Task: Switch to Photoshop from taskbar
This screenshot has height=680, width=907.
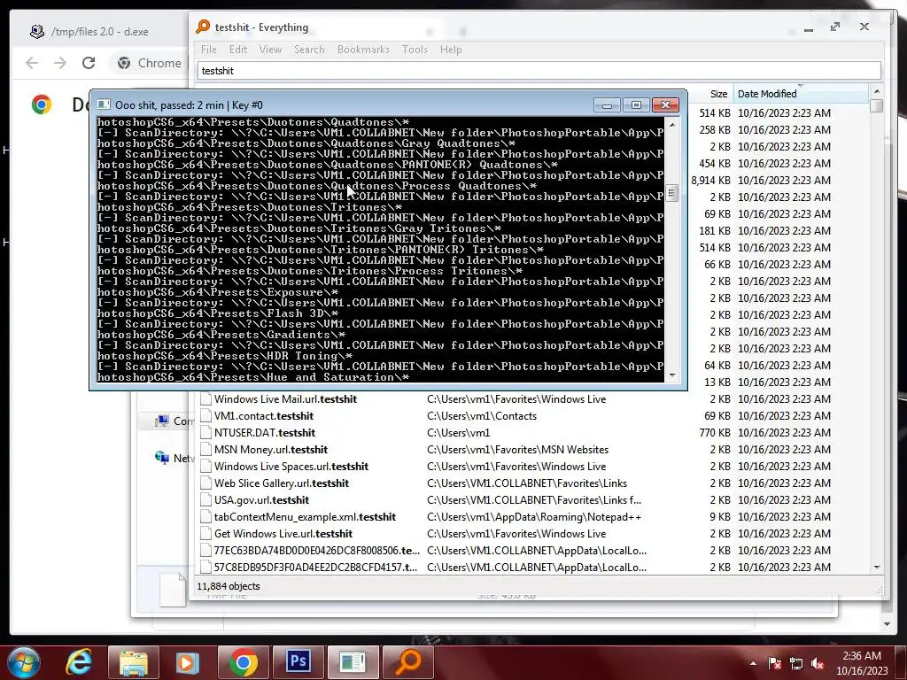Action: 298,662
